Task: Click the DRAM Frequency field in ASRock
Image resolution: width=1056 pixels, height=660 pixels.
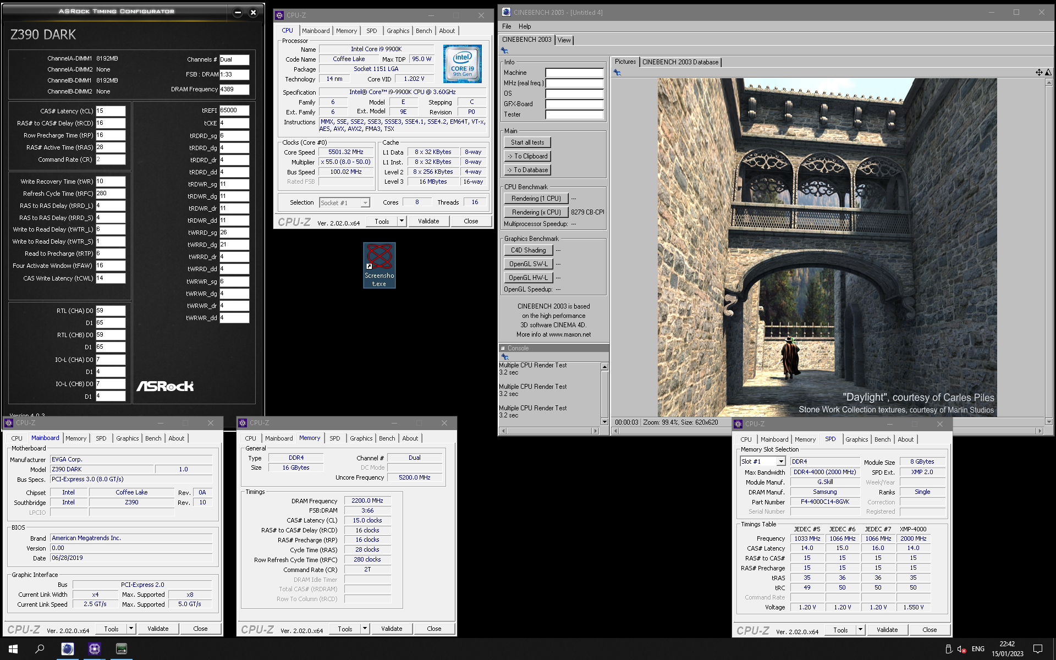Action: point(234,89)
